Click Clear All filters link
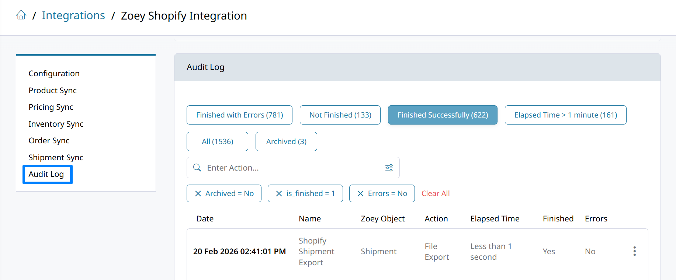Viewport: 676px width, 280px height. (436, 193)
